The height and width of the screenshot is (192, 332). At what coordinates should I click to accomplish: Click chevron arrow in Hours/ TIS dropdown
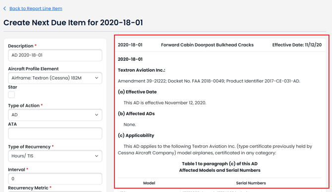coord(97,156)
